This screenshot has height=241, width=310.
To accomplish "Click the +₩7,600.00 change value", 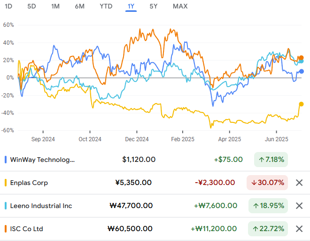I will (x=216, y=206).
